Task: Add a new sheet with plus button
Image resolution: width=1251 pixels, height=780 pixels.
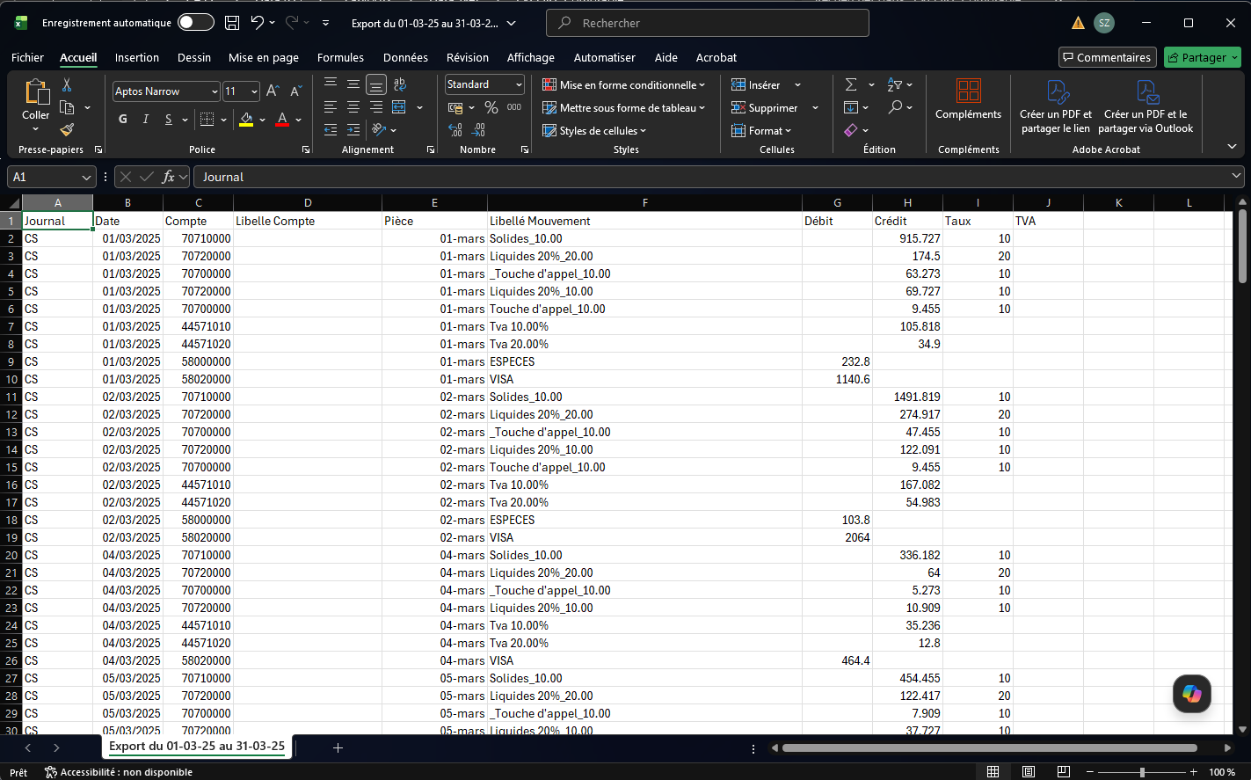Action: pos(338,747)
